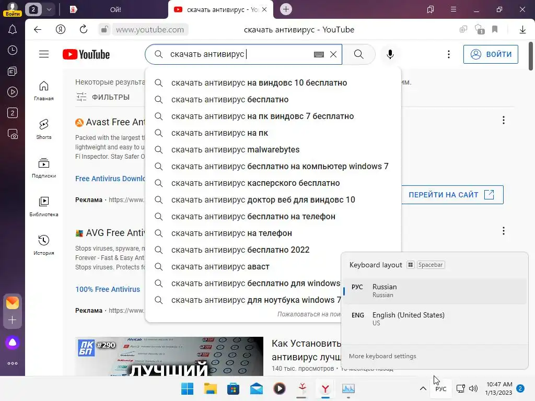The height and width of the screenshot is (401, 535).
Task: Open clock showing 10:47 AM
Action: tap(499, 388)
